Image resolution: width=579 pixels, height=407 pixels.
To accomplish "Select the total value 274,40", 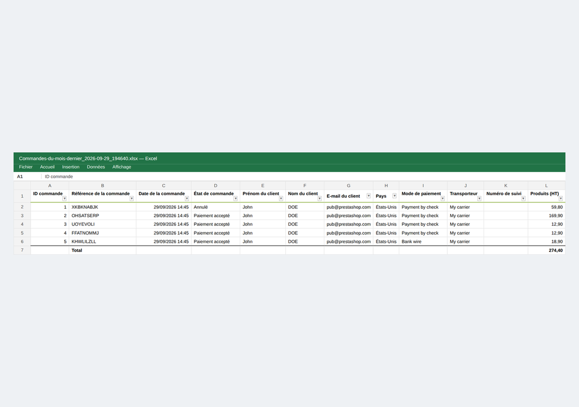I will (x=546, y=250).
